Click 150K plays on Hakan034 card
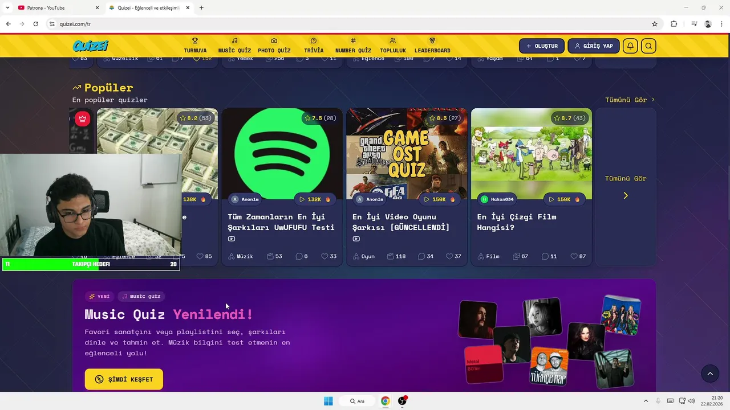 pos(564,199)
